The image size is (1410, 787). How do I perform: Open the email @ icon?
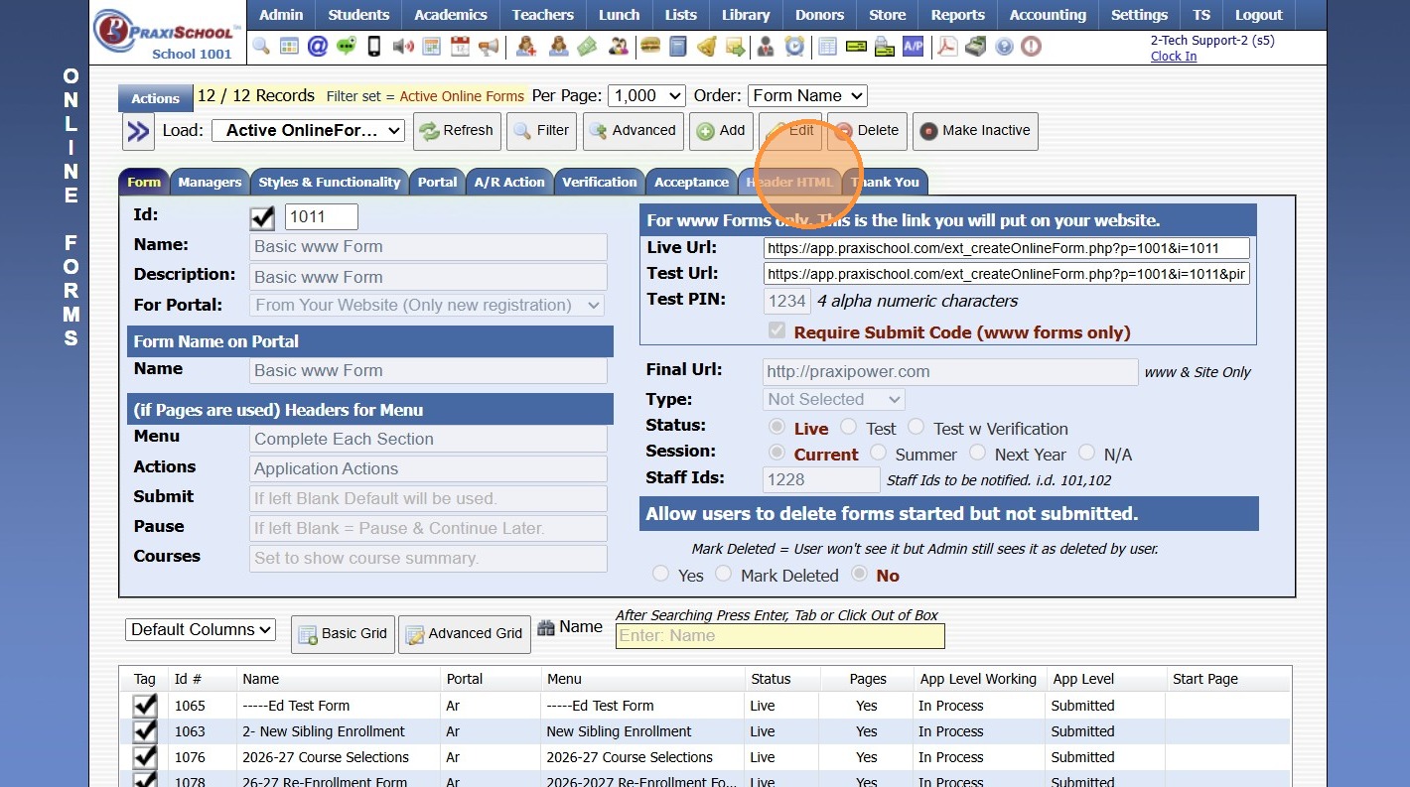point(318,46)
